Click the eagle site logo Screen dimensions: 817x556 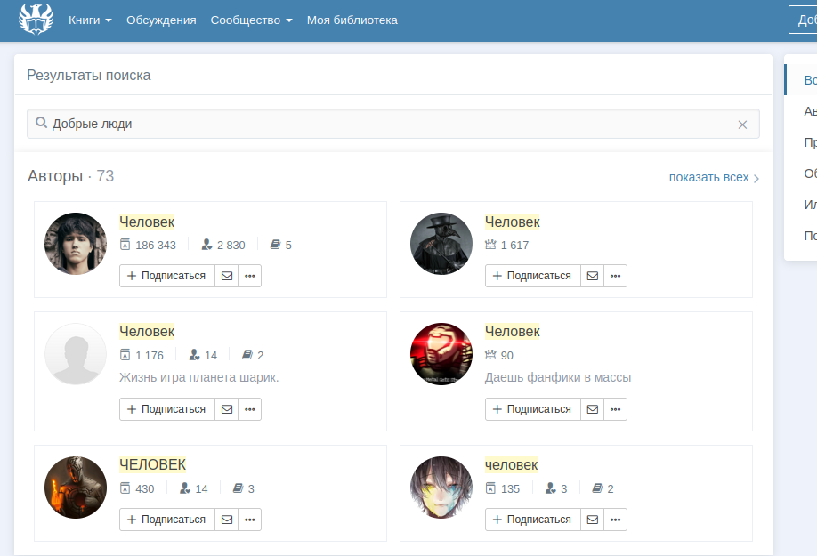pyautogui.click(x=36, y=20)
